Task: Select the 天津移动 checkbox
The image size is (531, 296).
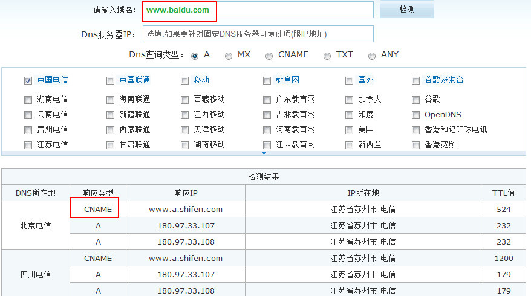Action: pyautogui.click(x=185, y=130)
